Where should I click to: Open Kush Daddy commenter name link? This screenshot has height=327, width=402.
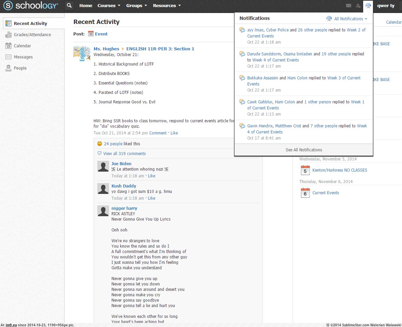(124, 186)
